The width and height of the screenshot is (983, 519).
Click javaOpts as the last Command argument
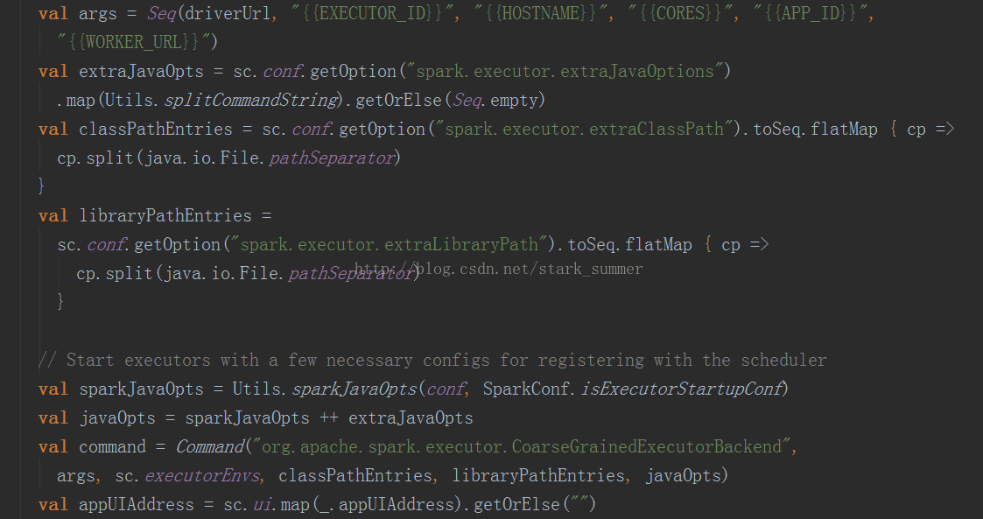[684, 476]
